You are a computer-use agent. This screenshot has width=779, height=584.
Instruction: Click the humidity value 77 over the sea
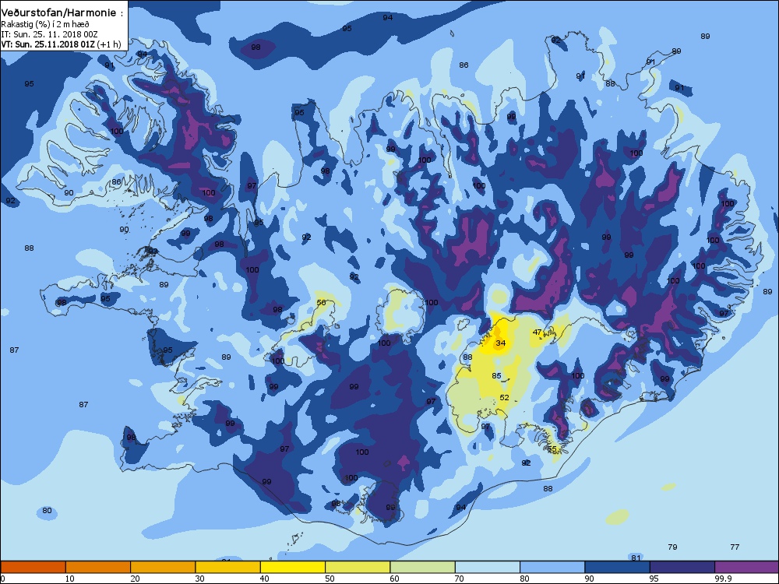[735, 547]
